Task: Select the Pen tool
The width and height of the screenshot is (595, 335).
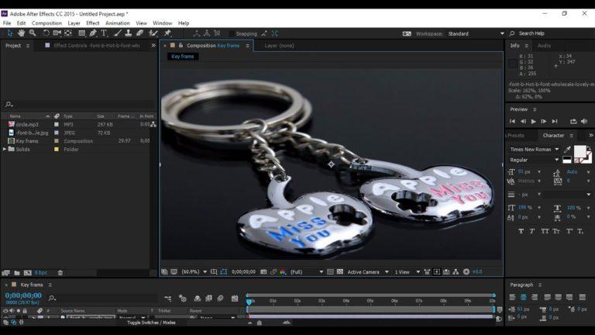Action: pos(93,33)
